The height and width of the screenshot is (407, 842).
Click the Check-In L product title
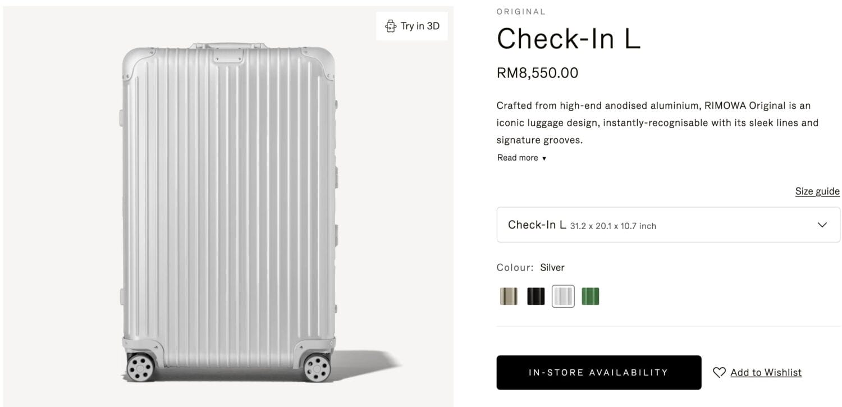[x=569, y=39]
